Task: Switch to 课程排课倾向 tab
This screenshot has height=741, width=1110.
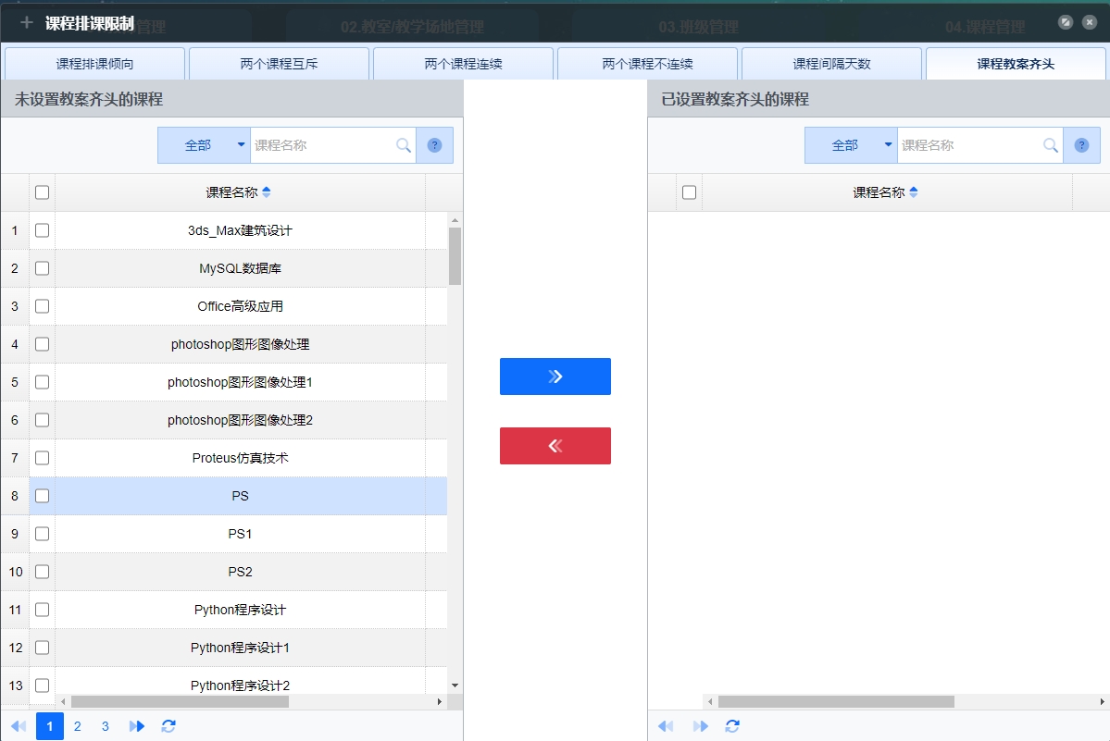Action: point(94,64)
